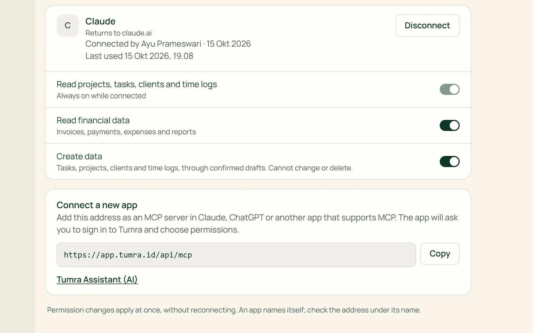Copy the MCP server address

pos(440,254)
